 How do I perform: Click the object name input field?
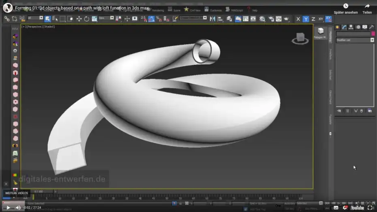(353, 34)
